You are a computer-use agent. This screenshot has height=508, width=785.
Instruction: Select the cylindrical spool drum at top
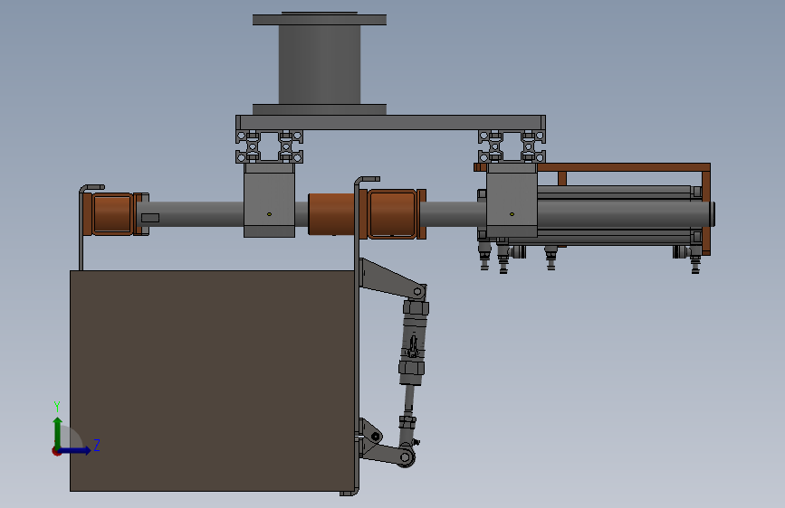(320, 64)
